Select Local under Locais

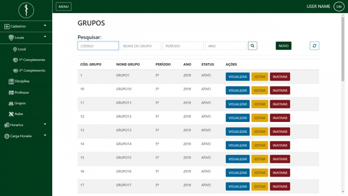click(22, 49)
